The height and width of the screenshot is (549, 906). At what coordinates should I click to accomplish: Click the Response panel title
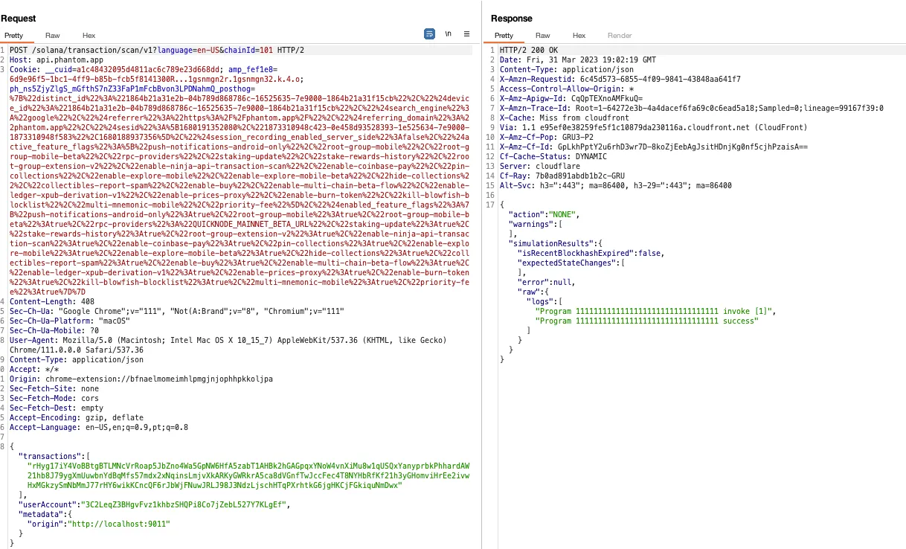point(512,18)
